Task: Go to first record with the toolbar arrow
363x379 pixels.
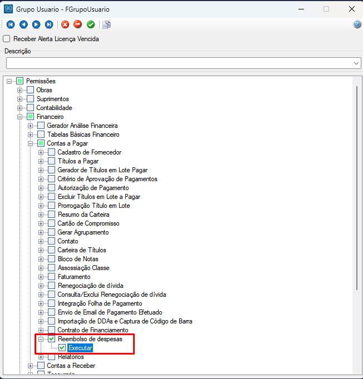Action: point(11,24)
